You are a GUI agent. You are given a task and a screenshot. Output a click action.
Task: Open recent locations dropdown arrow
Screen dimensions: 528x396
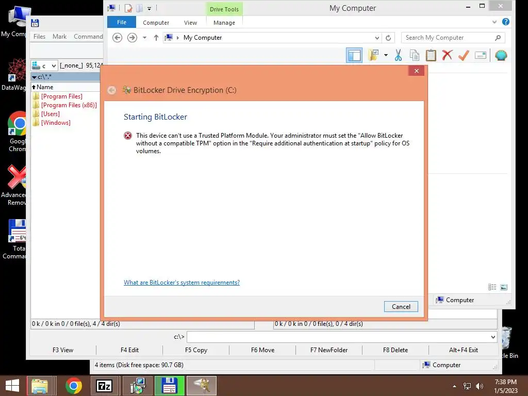(144, 37)
